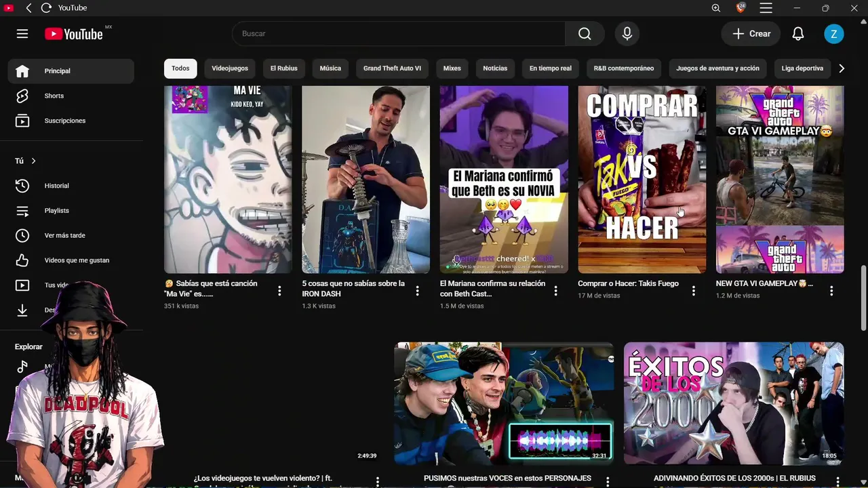Viewport: 868px width, 488px height.
Task: Expand the Tú section chevron
Action: (x=33, y=161)
